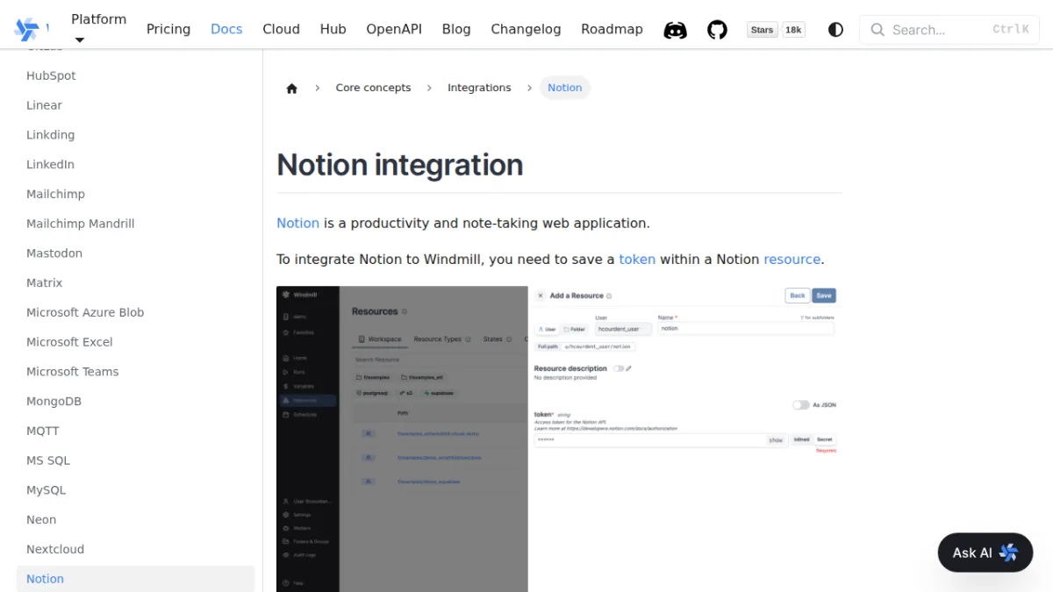
Task: Follow the resource link in the paragraph
Action: coord(792,260)
